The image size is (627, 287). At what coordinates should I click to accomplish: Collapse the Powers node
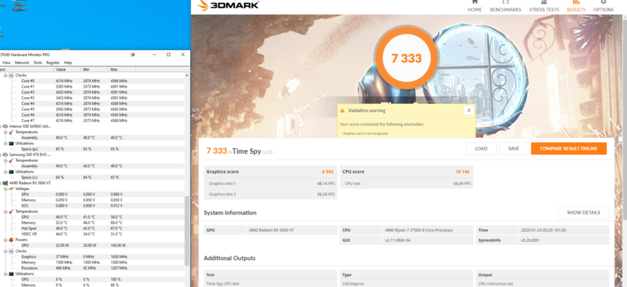coord(6,240)
